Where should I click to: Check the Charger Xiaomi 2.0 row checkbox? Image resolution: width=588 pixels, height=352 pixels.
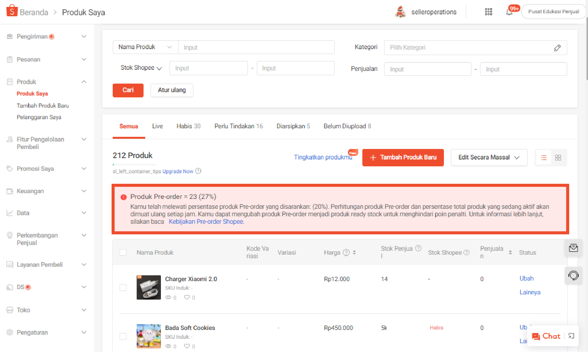coord(123,287)
